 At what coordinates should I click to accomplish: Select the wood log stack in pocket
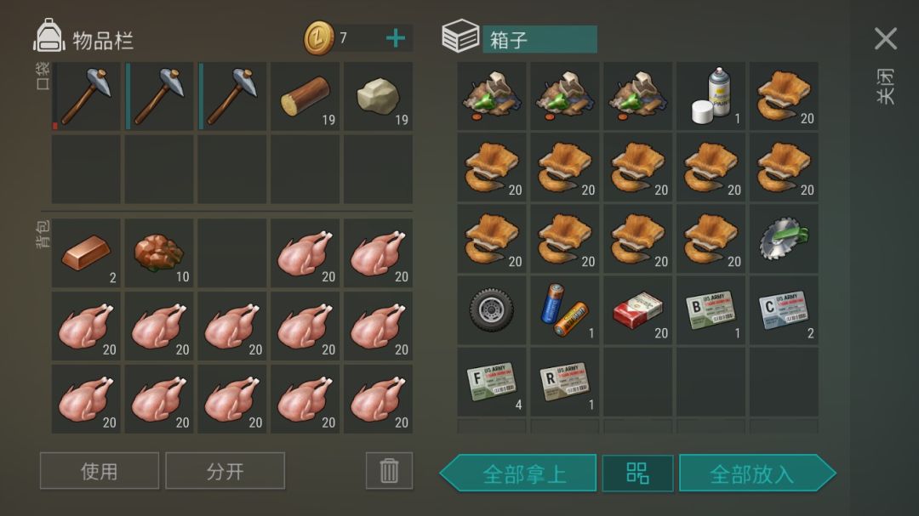coord(305,97)
